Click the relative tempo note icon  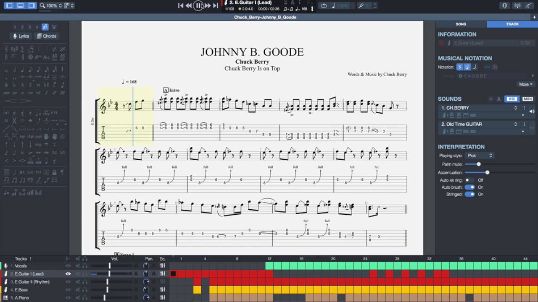tap(334, 5)
